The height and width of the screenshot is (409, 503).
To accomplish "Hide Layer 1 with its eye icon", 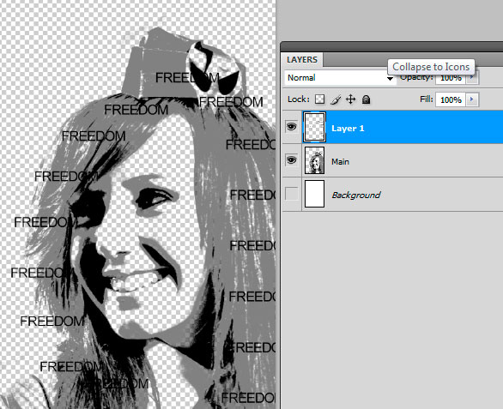I will tap(291, 127).
